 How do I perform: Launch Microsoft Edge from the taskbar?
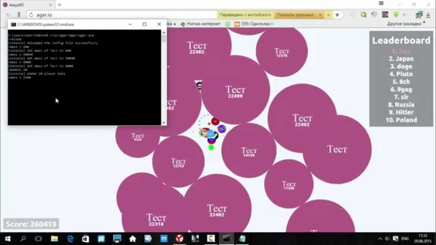[70, 239]
